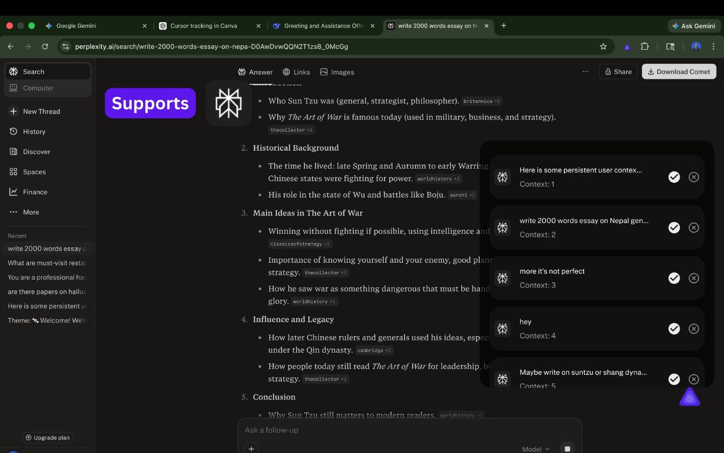Switch to 'Greeting and Assistance Offer' tab
The width and height of the screenshot is (724, 453).
tap(322, 25)
